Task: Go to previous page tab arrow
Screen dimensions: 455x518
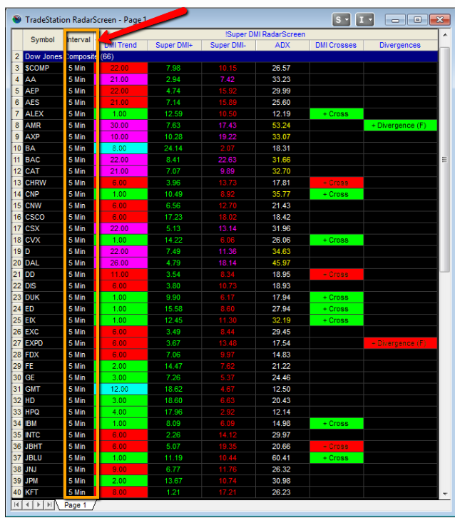Action: click(x=27, y=504)
